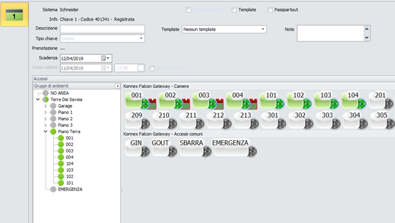This screenshot has height=223, width=395.
Task: Open the Tipo chiave dropdown
Action: tap(141, 39)
